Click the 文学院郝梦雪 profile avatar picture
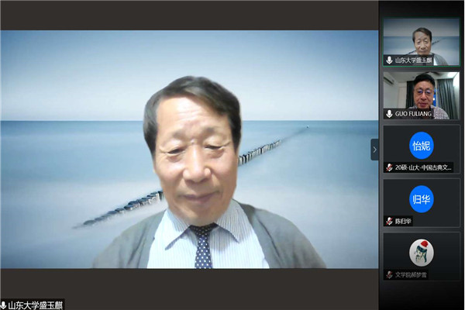Viewport: 465px width, 310px height. pyautogui.click(x=422, y=252)
